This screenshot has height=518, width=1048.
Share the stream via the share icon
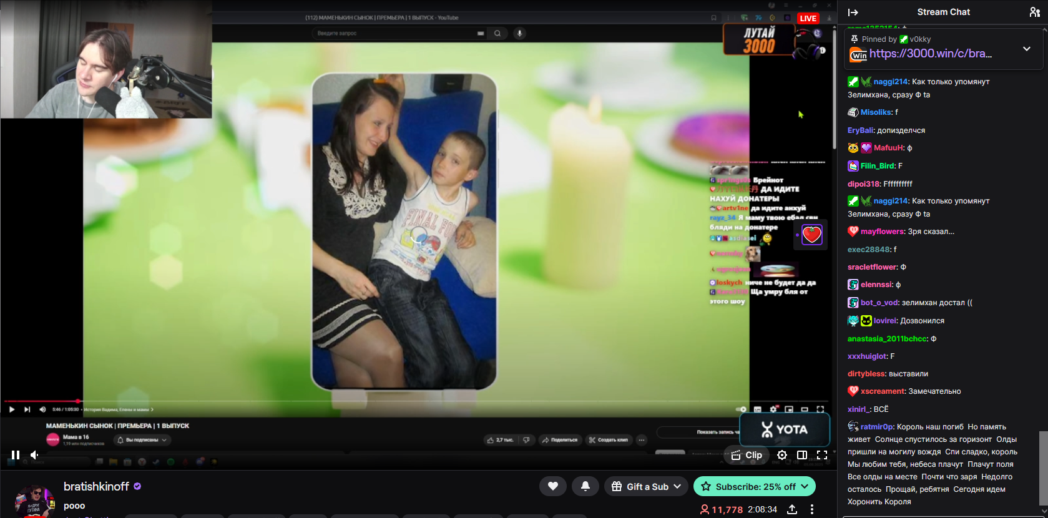(x=792, y=509)
